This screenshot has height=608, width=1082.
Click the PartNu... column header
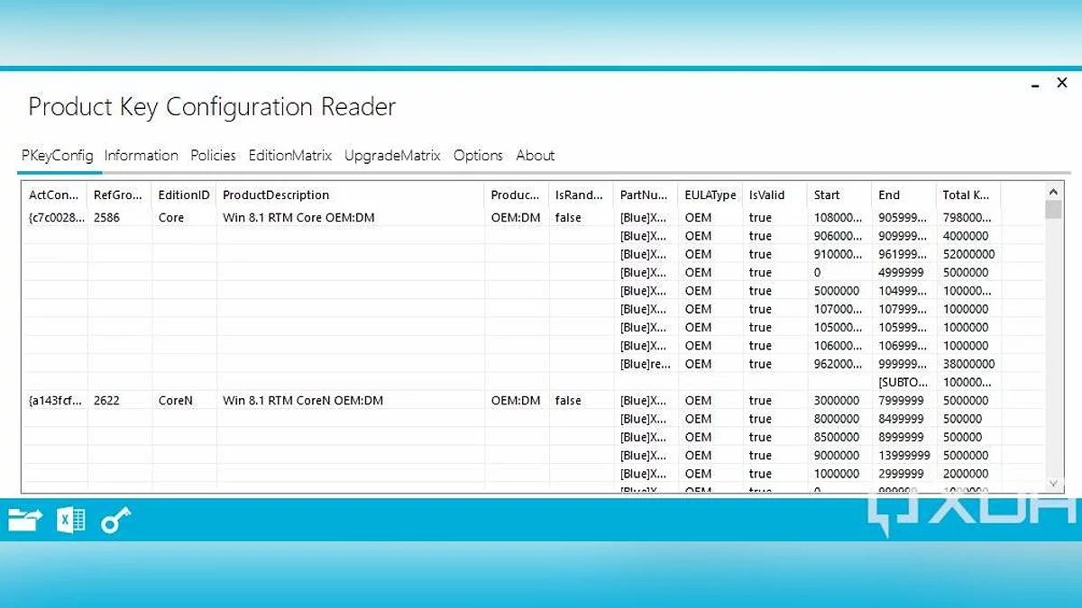click(646, 195)
